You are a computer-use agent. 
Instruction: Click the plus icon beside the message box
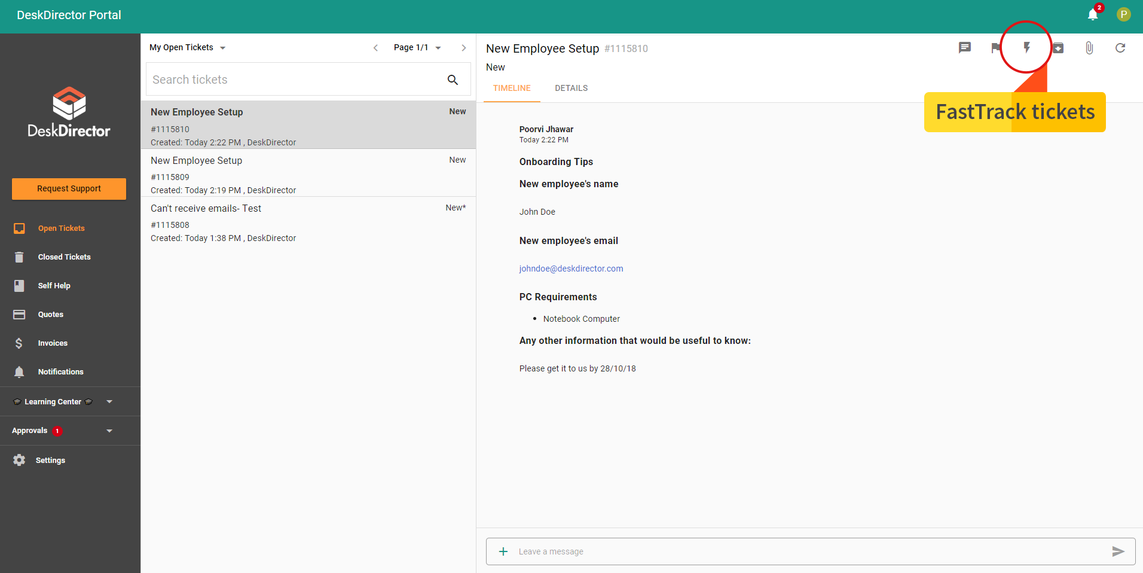503,551
